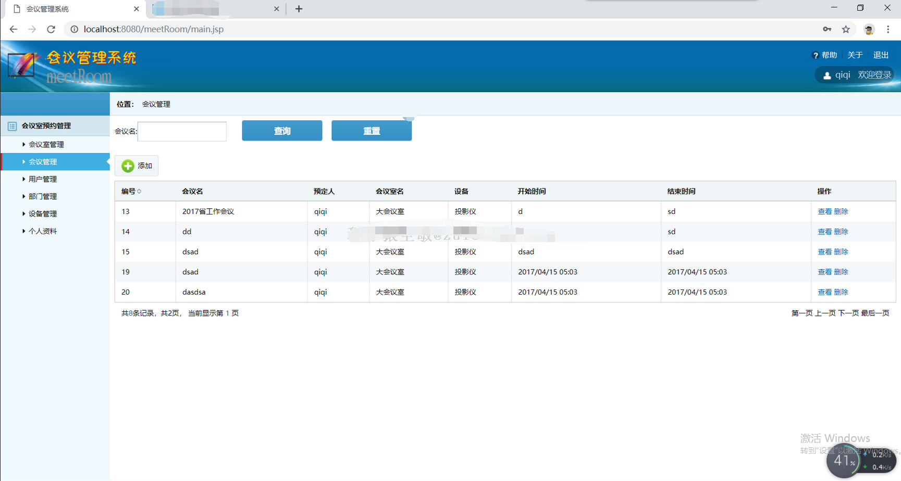Click 删除 for meeting 20

[841, 292]
